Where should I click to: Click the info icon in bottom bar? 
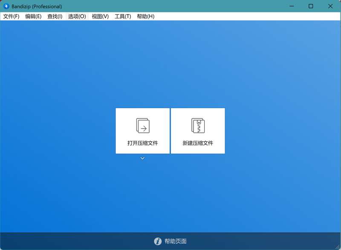point(158,241)
